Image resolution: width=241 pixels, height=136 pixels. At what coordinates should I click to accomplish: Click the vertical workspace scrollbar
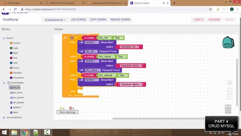tap(237, 82)
